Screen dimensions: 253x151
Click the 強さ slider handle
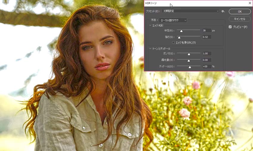[x=179, y=37]
